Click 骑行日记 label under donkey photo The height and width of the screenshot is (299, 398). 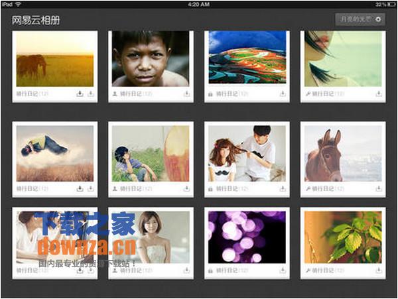pos(323,189)
